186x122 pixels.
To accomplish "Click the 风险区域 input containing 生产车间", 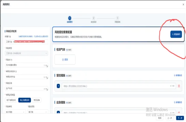I will pos(27,88).
